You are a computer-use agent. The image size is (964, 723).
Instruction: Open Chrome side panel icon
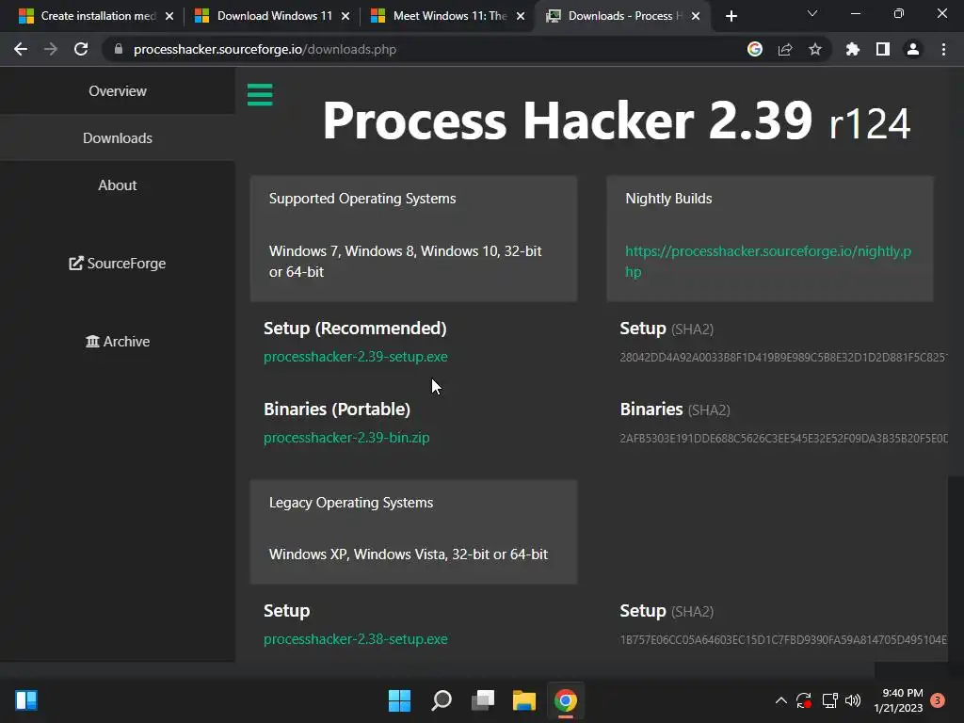pyautogui.click(x=883, y=49)
